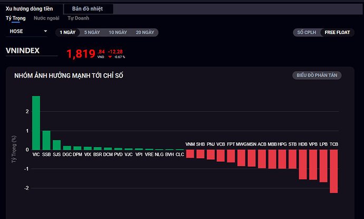Select the Tỷ Trọng sub-tab

pyautogui.click(x=15, y=18)
